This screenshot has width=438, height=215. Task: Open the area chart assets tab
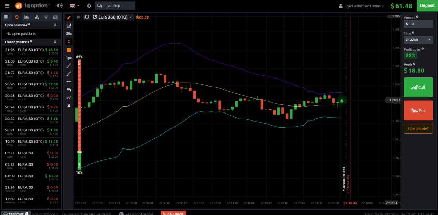pos(27,17)
